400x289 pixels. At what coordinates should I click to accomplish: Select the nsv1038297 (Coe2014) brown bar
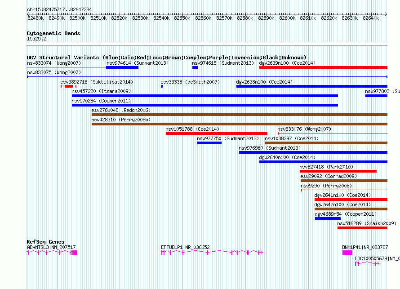click(x=326, y=143)
